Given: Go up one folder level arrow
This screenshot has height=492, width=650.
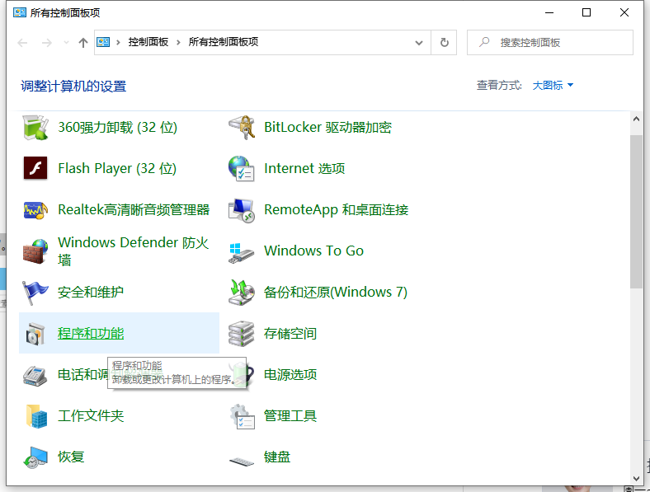Looking at the screenshot, I should (83, 42).
